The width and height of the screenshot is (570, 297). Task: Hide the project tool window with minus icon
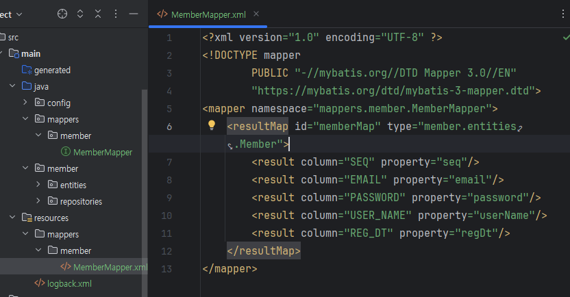click(x=134, y=14)
